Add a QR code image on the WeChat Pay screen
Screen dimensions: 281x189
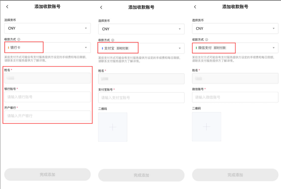[x=207, y=127]
